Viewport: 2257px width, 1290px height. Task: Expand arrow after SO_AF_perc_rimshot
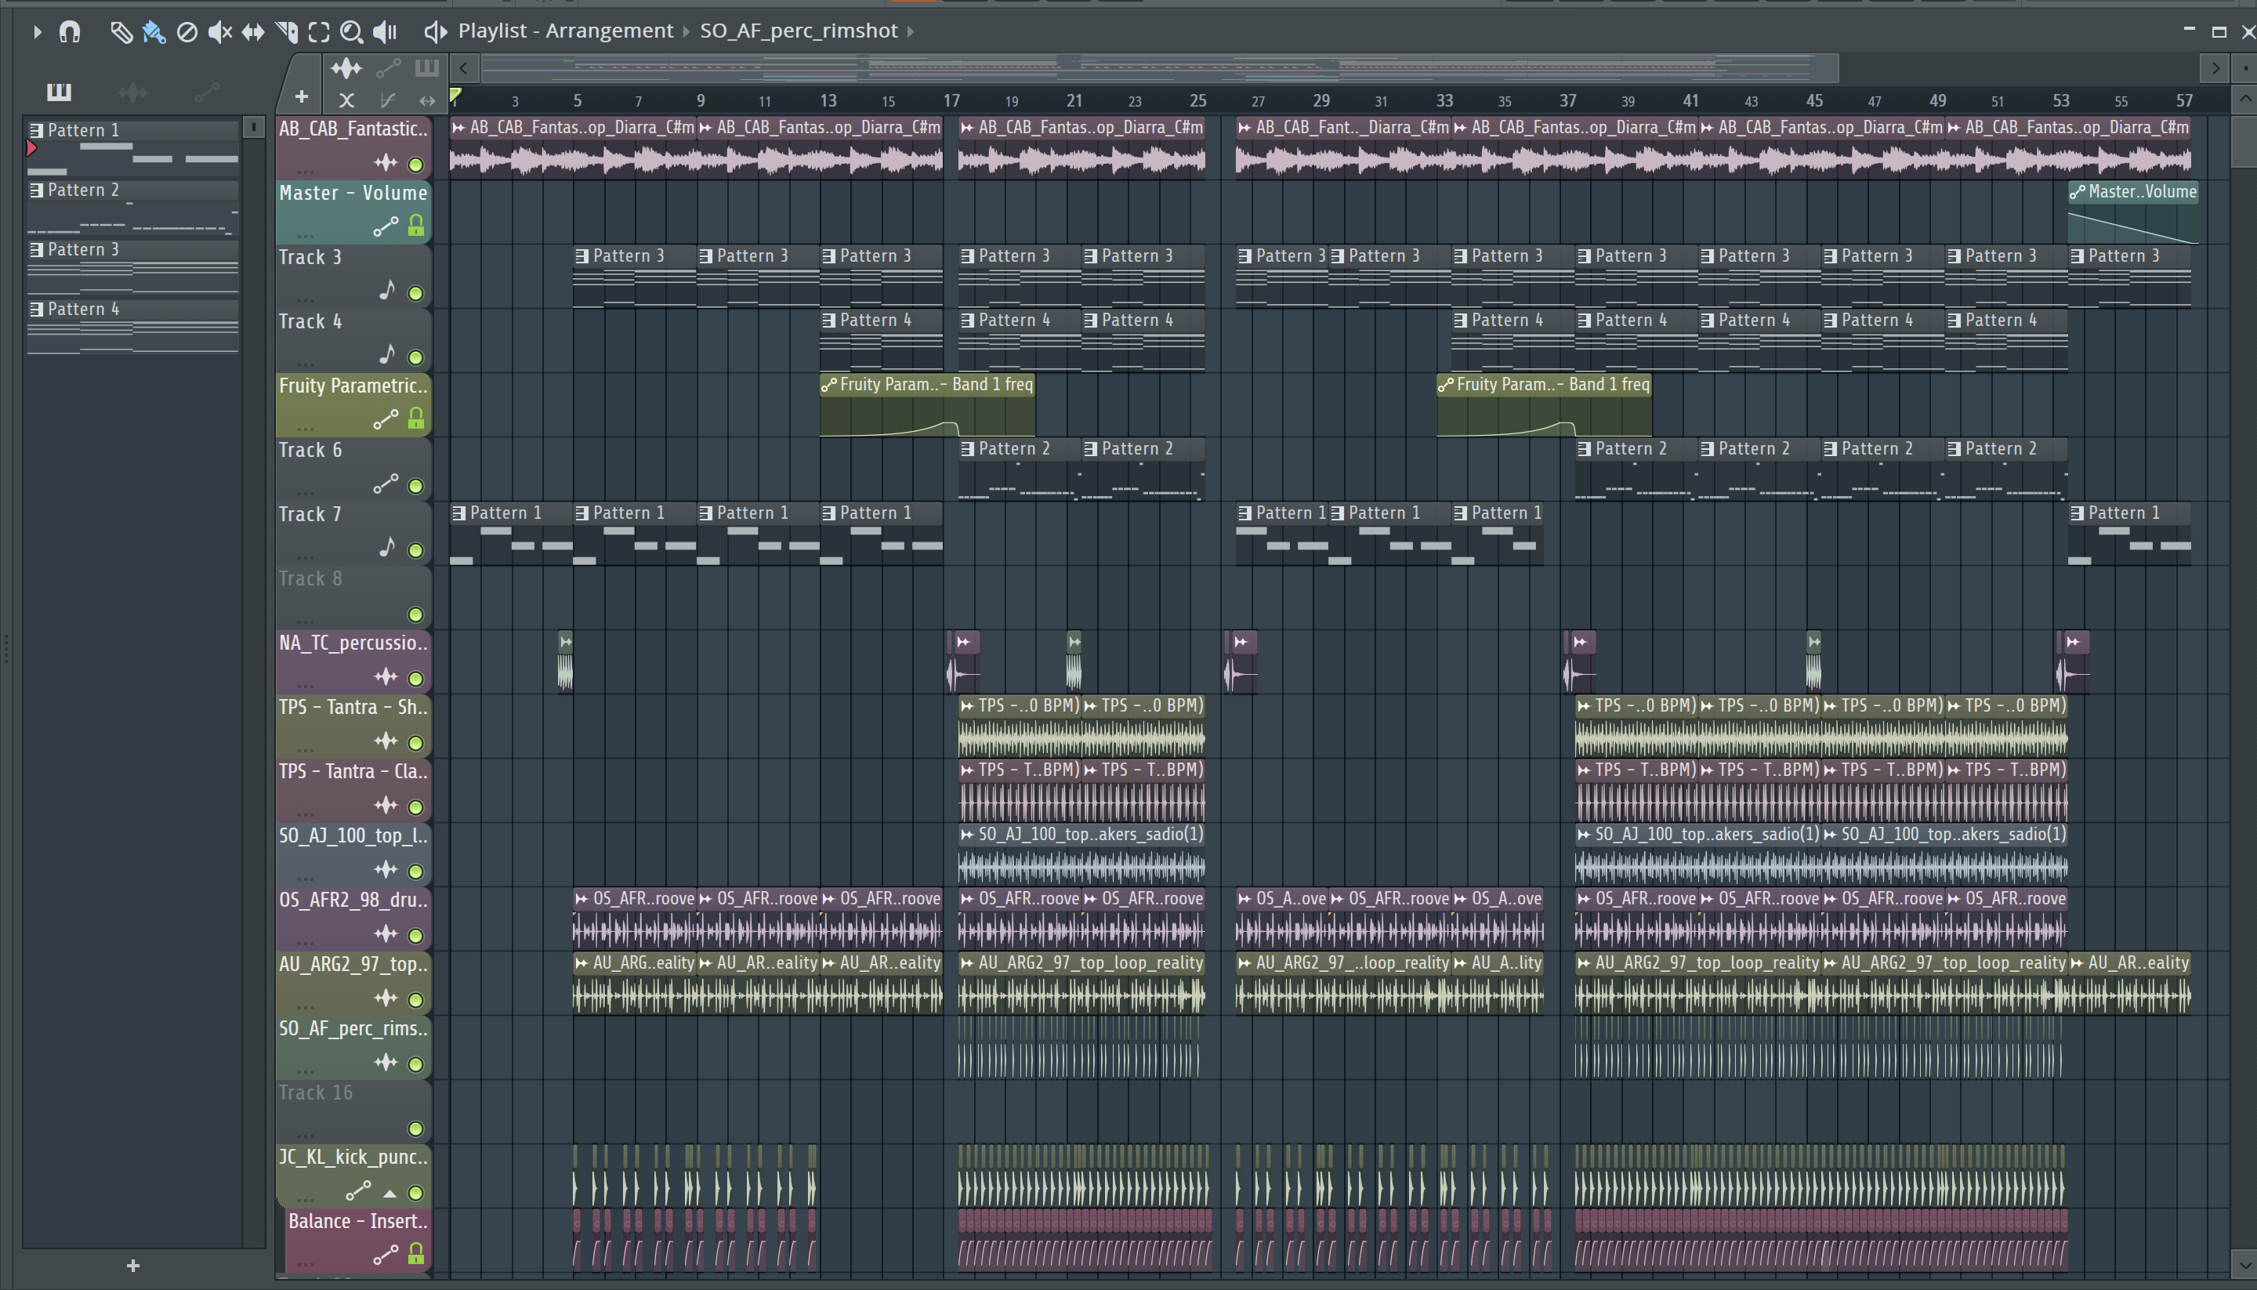coord(911,32)
